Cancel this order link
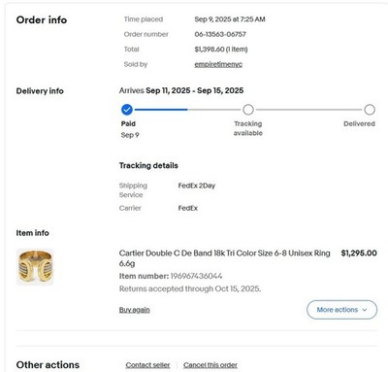Image resolution: width=388 pixels, height=372 pixels. coord(210,365)
